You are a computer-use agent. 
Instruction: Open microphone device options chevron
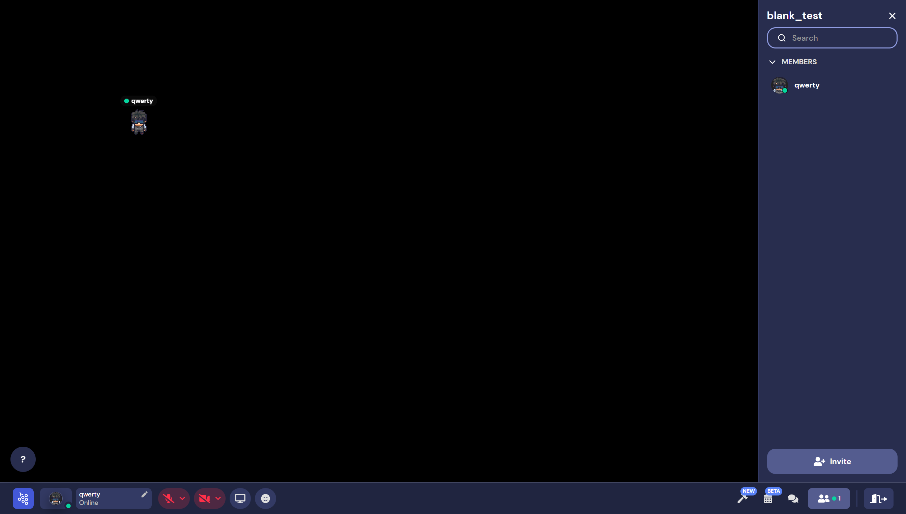(182, 499)
